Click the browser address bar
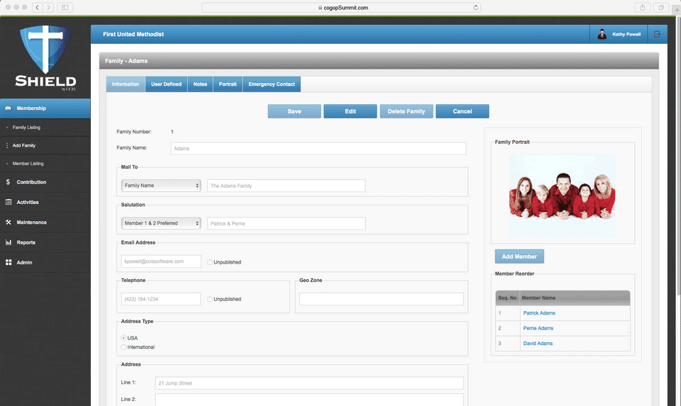 [x=341, y=7]
